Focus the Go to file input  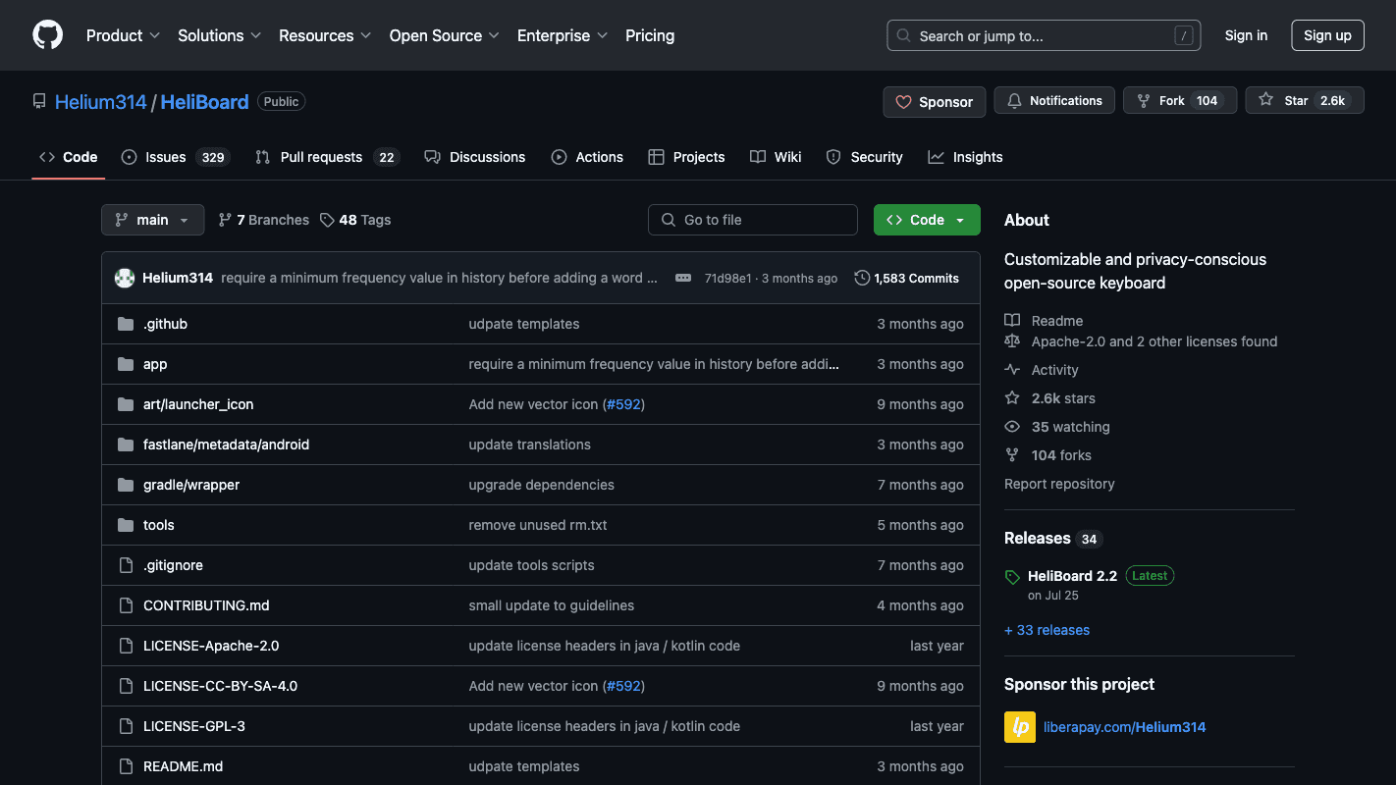753,220
